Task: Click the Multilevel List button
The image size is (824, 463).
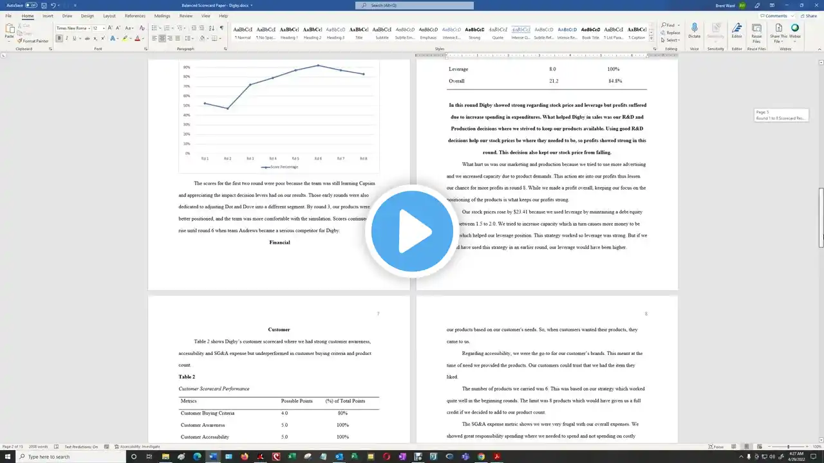Action: pyautogui.click(x=180, y=28)
